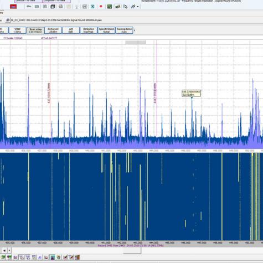Open the Detector MaxPeak setting

point(89,30)
